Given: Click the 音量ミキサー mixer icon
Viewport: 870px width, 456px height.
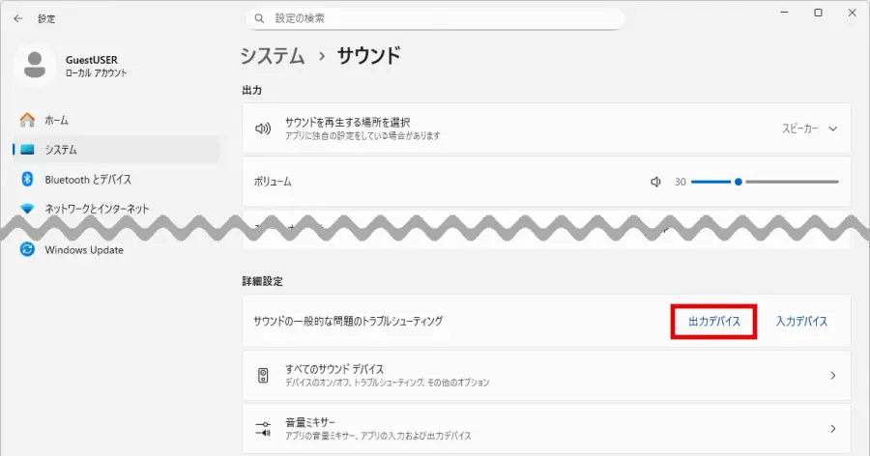Looking at the screenshot, I should click(x=263, y=428).
